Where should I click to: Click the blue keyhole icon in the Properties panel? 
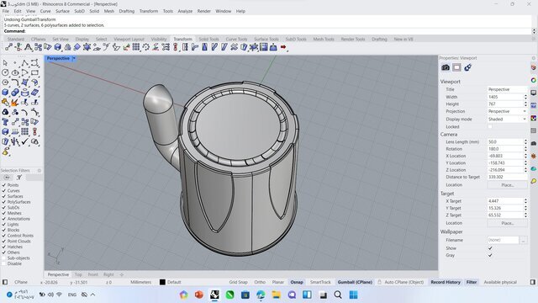(x=467, y=67)
